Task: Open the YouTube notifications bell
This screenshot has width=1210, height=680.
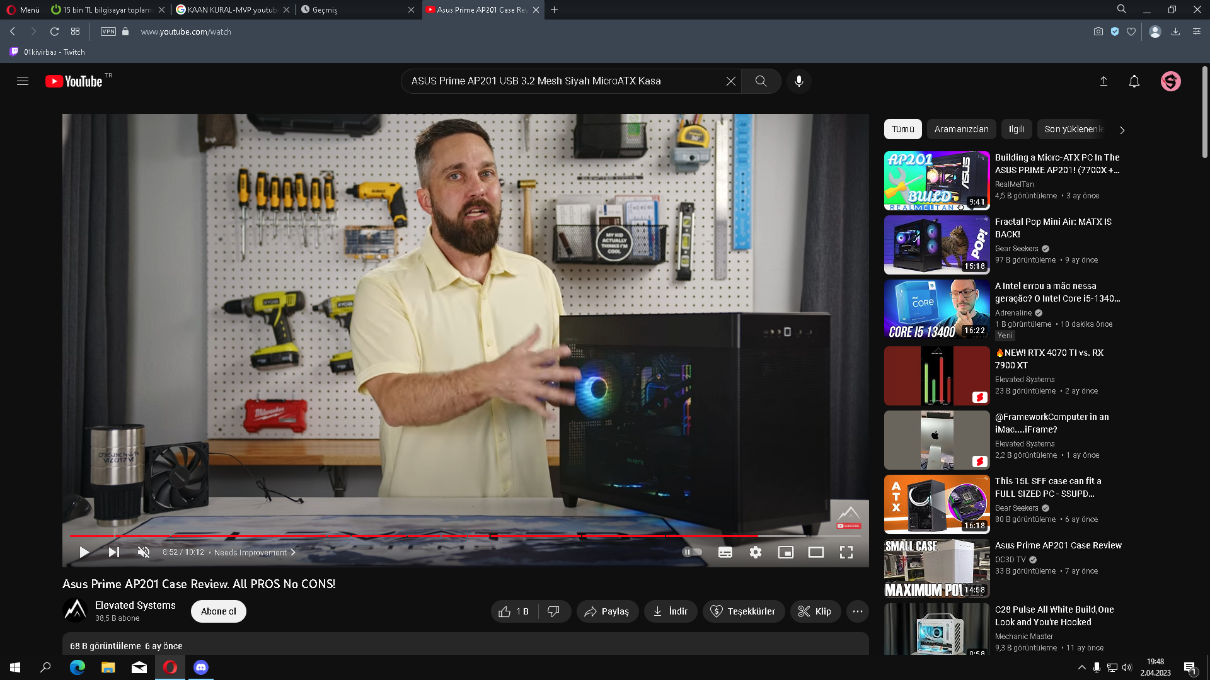Action: click(1134, 81)
